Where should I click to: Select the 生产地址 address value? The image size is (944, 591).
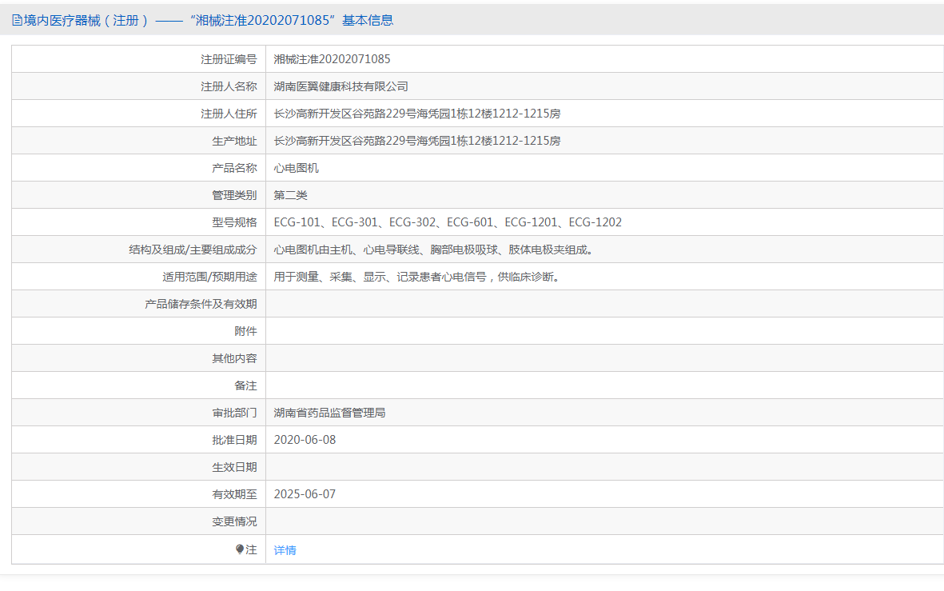pyautogui.click(x=417, y=141)
